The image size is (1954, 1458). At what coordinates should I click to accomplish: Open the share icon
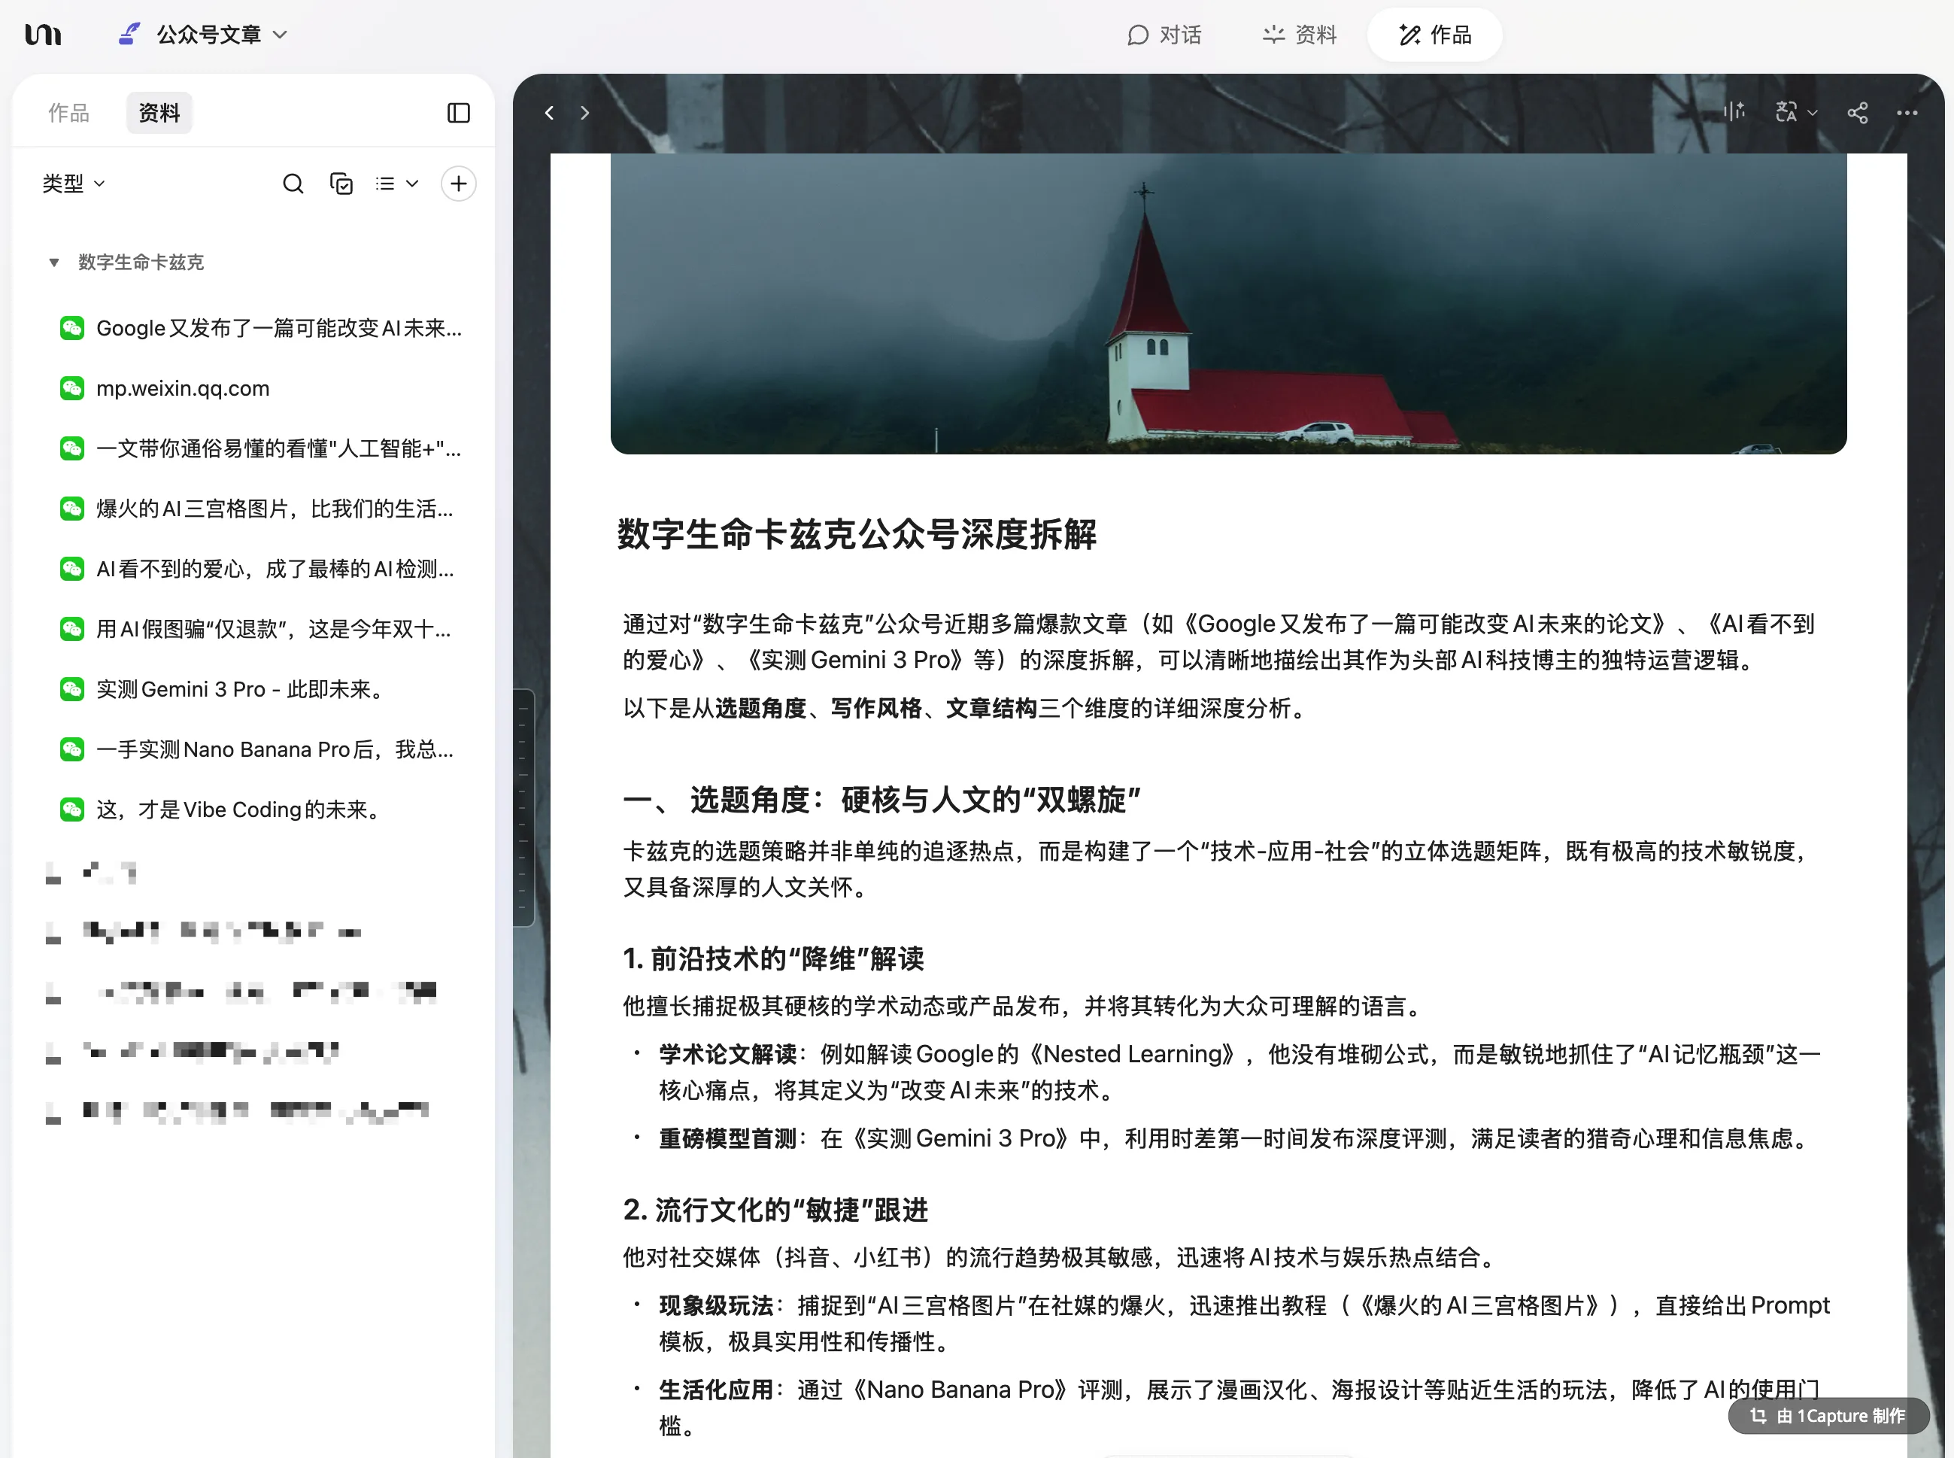click(1858, 113)
